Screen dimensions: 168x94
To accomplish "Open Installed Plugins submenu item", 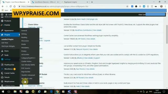I will (x=7, y=39).
